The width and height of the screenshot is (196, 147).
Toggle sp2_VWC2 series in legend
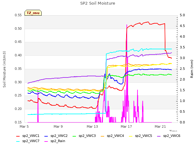click(x=56, y=136)
